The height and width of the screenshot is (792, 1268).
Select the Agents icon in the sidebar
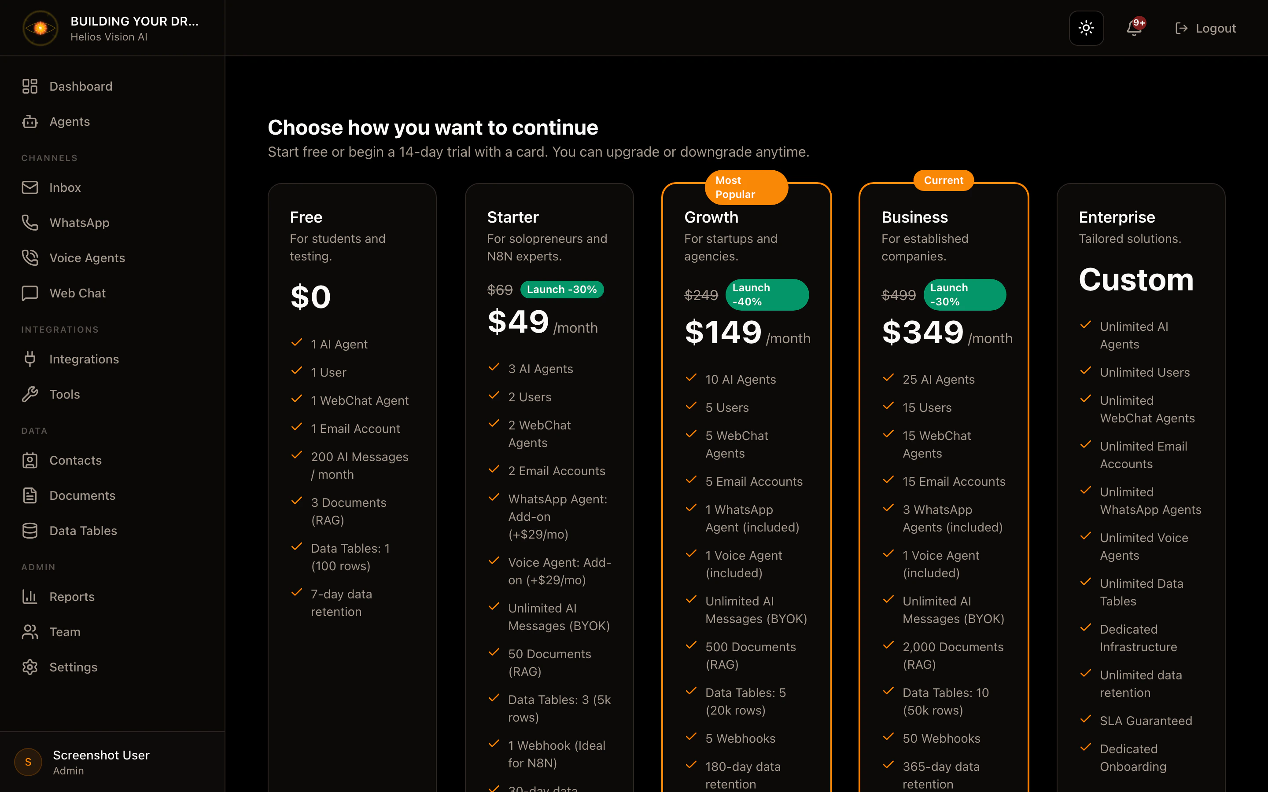[30, 121]
